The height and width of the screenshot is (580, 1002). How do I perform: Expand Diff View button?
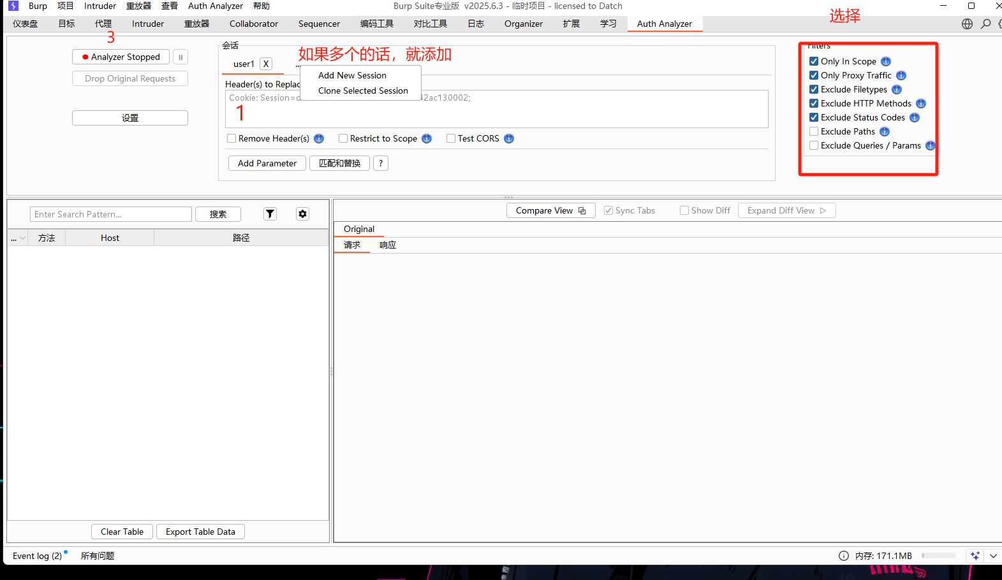tap(786, 210)
